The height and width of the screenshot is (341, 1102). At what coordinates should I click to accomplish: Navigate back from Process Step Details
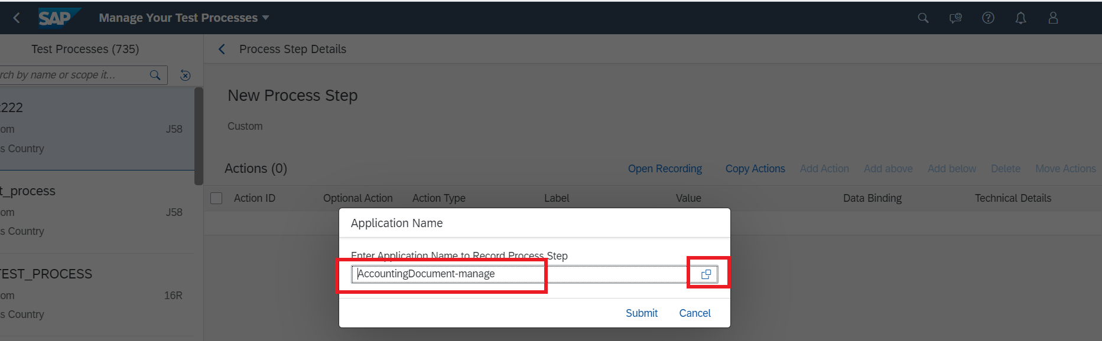222,49
